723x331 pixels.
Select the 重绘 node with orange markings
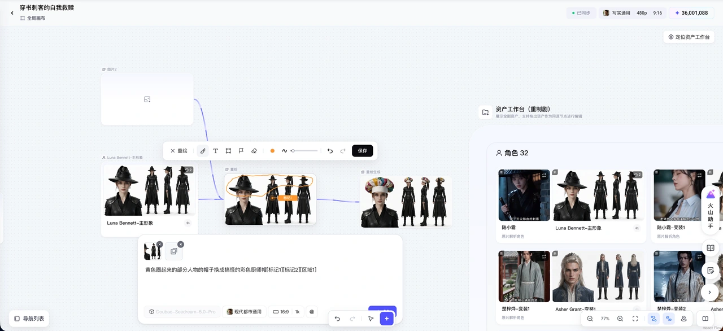point(270,199)
